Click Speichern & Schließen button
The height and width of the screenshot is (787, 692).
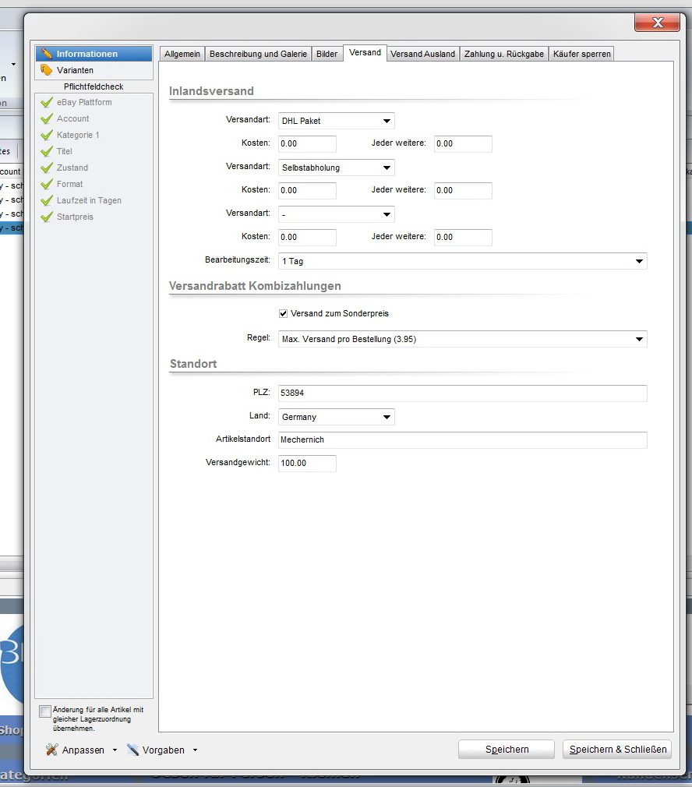click(617, 749)
